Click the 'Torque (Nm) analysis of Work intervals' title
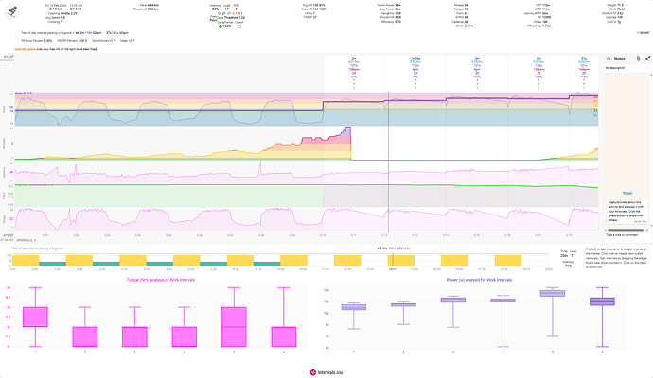Viewport: 653px width, 378px height. coord(166,280)
